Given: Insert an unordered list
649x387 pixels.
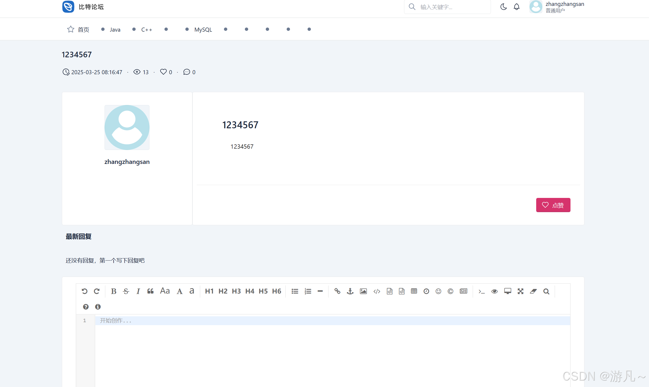Looking at the screenshot, I should coord(295,291).
